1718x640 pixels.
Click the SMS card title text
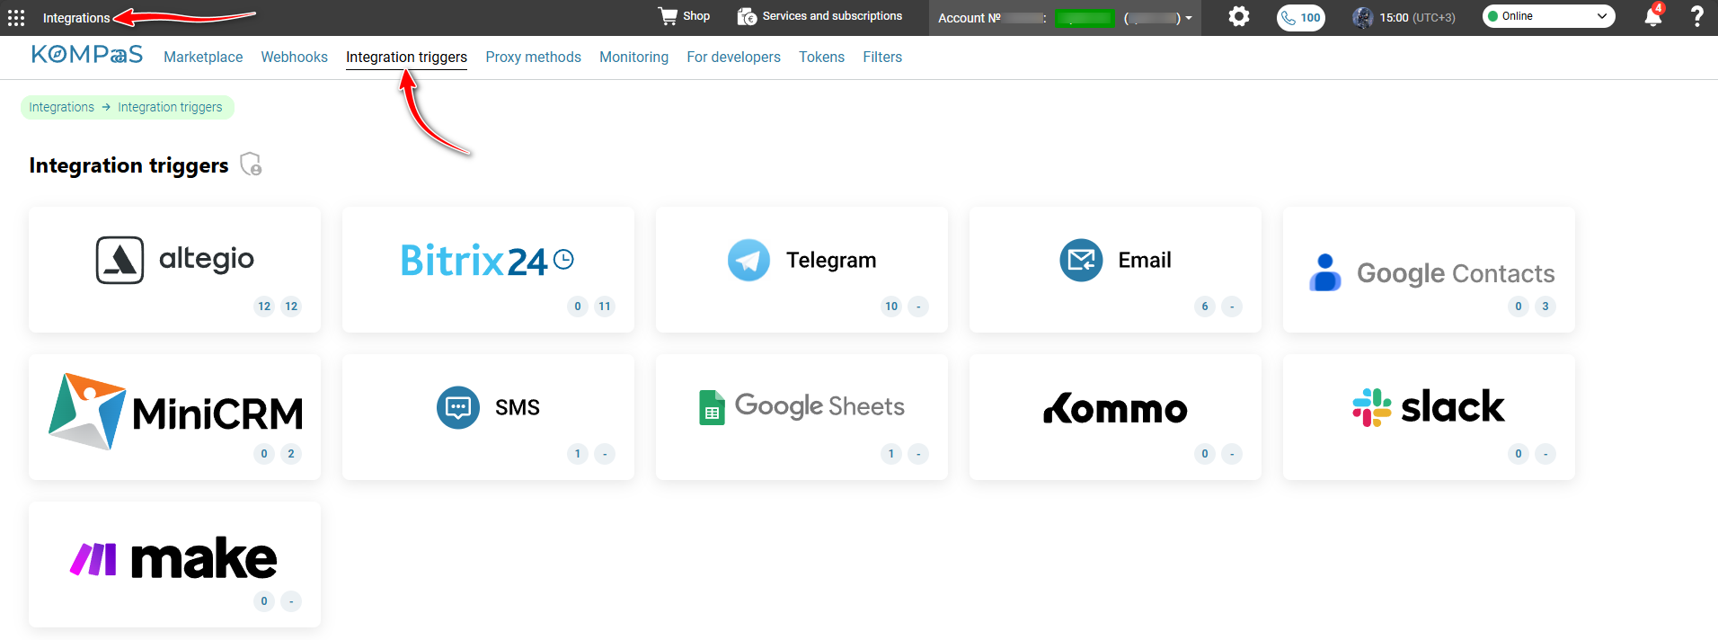[x=518, y=407]
